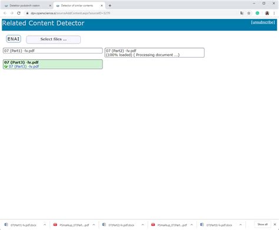Open downloaded 07(Part2)-lv.pdf.docx file

coord(121,225)
